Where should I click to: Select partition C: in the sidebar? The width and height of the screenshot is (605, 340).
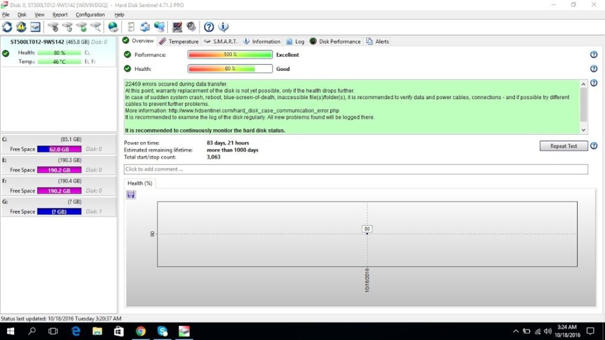click(x=59, y=144)
